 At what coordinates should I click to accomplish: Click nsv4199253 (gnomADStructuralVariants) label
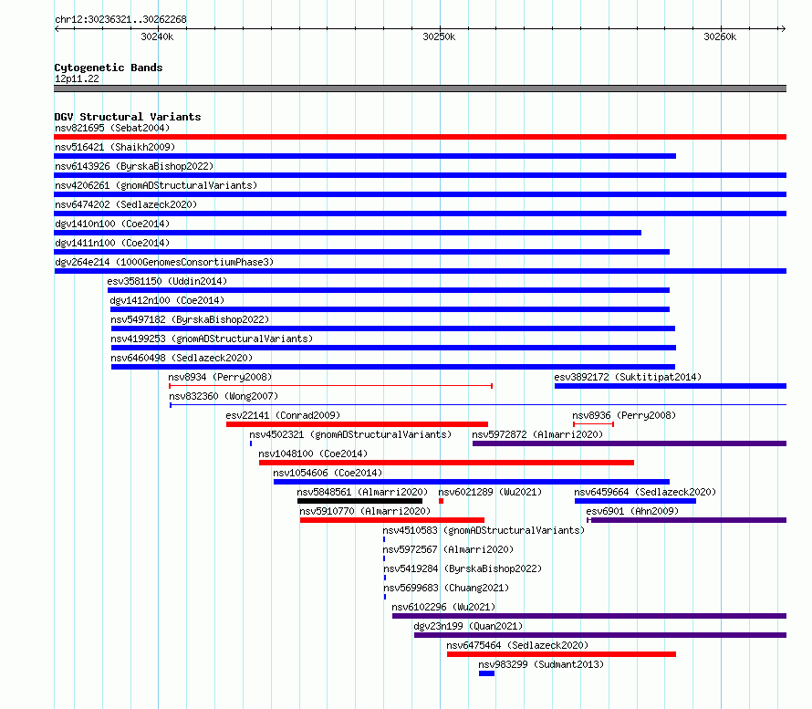click(x=212, y=339)
